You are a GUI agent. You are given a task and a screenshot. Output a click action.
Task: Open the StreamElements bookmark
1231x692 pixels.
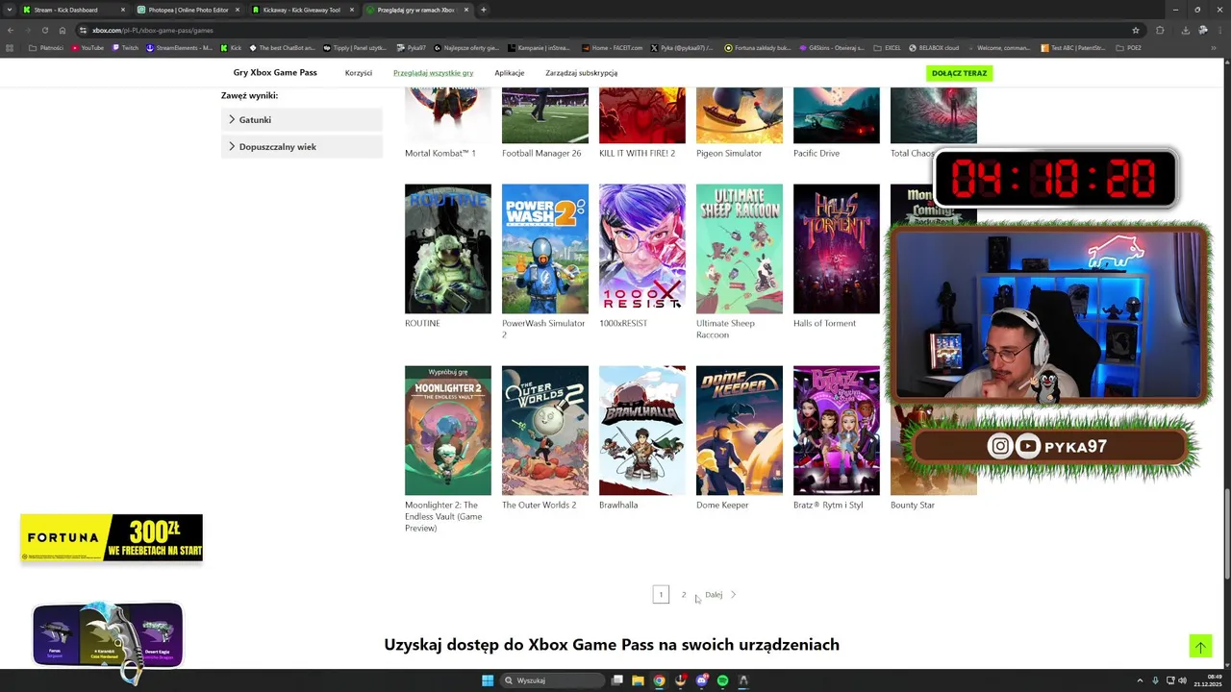[x=180, y=47]
